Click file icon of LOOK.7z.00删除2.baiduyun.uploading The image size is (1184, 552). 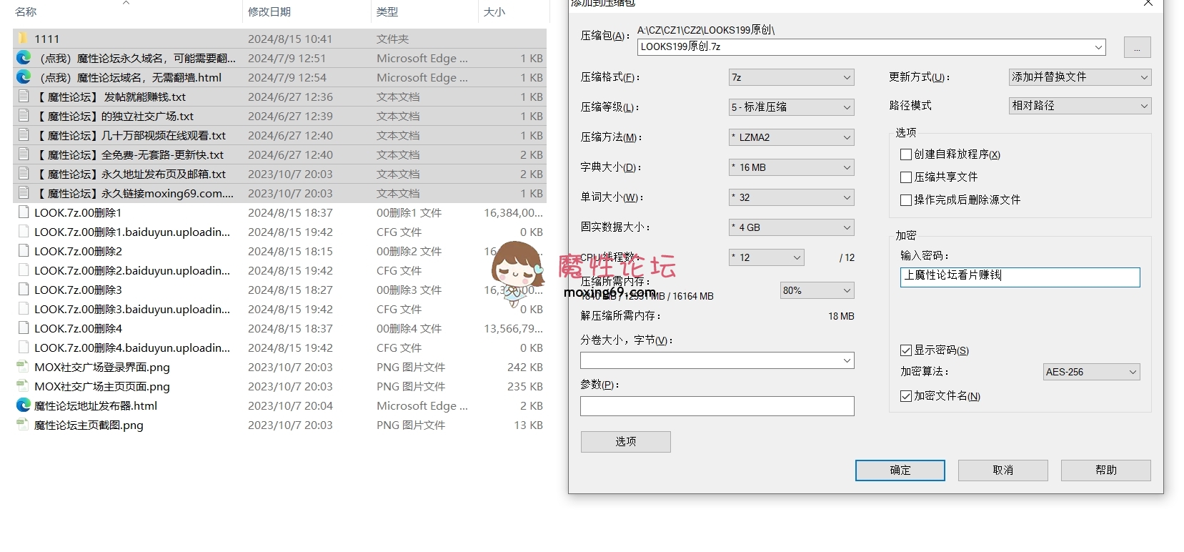(x=24, y=270)
